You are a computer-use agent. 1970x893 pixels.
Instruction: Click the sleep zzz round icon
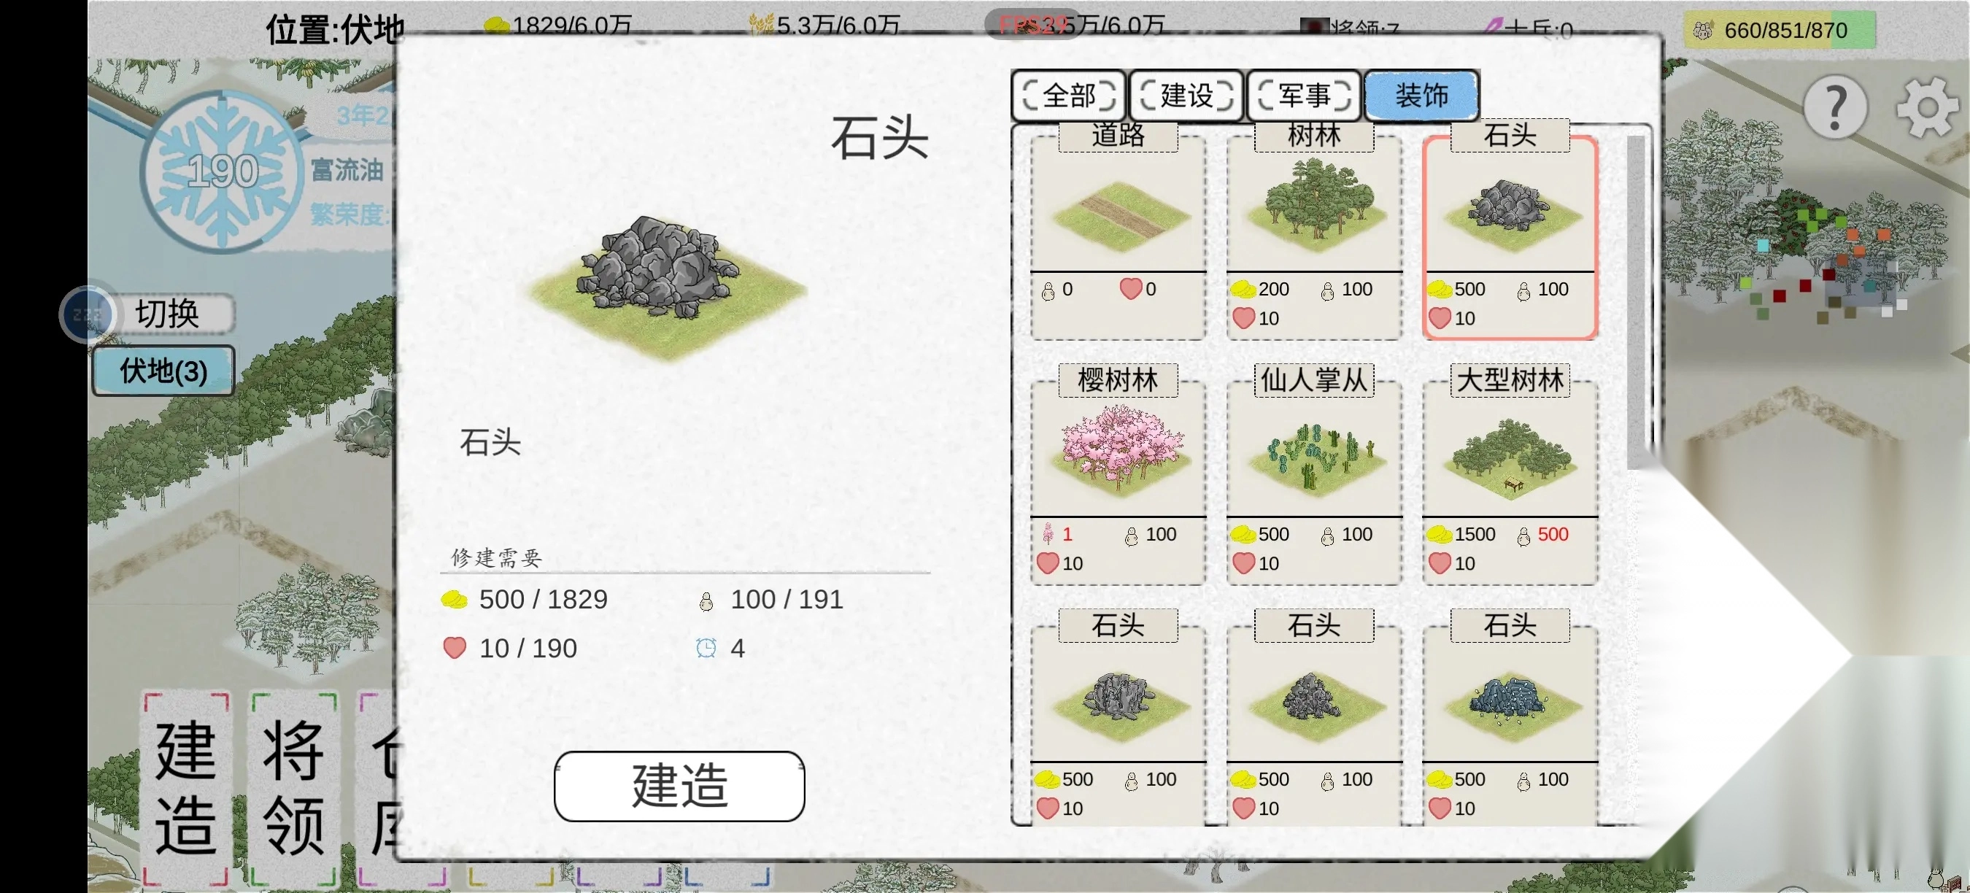click(x=87, y=314)
